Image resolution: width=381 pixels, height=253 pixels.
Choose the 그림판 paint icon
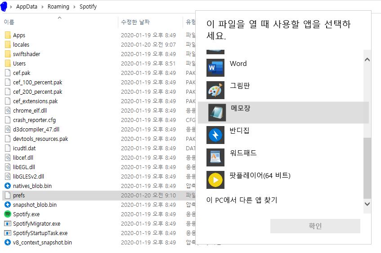(x=215, y=90)
